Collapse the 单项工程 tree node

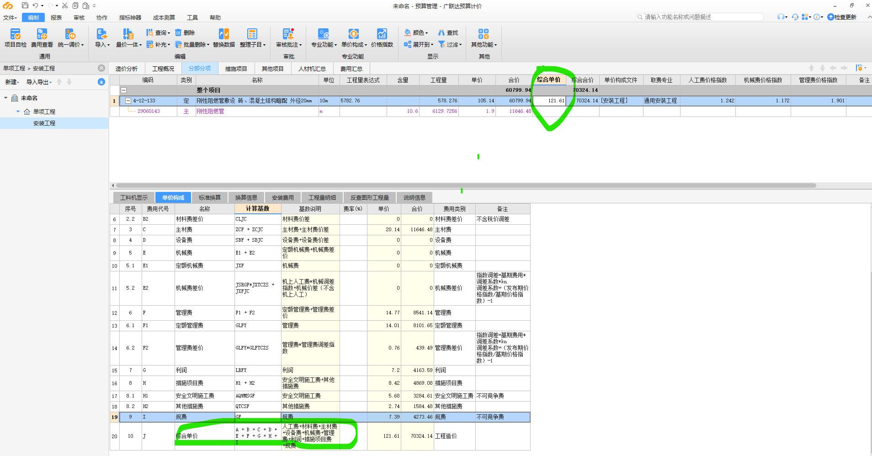pos(18,111)
